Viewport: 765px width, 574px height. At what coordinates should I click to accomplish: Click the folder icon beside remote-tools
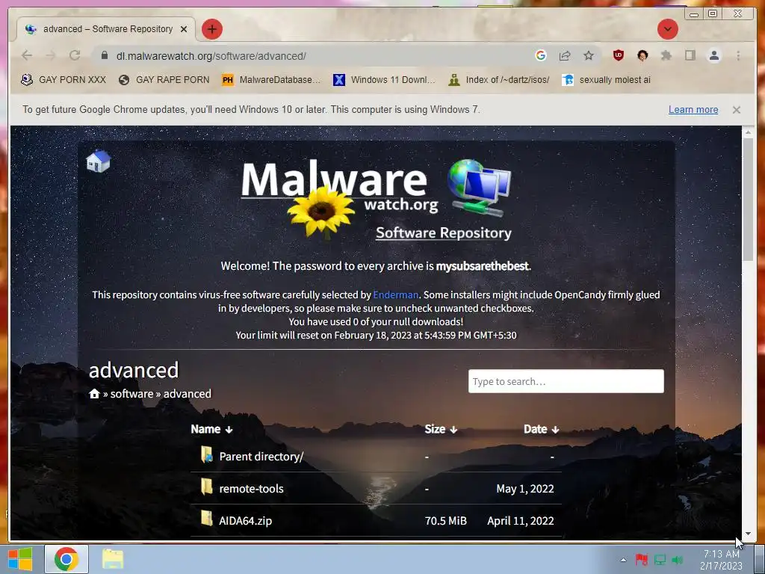tap(207, 487)
